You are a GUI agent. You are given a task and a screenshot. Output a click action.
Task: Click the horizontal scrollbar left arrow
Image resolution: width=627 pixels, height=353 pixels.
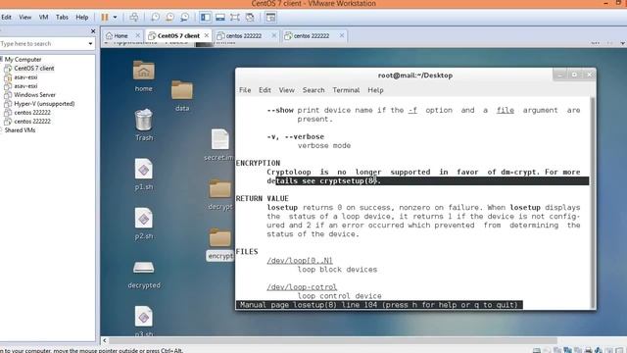pos(105,340)
